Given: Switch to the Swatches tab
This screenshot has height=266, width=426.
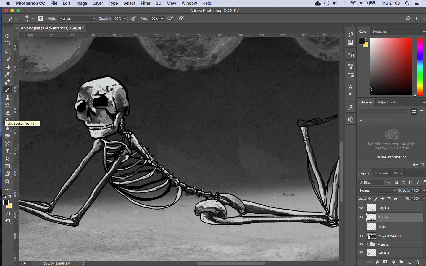Looking at the screenshot, I should tap(380, 31).
